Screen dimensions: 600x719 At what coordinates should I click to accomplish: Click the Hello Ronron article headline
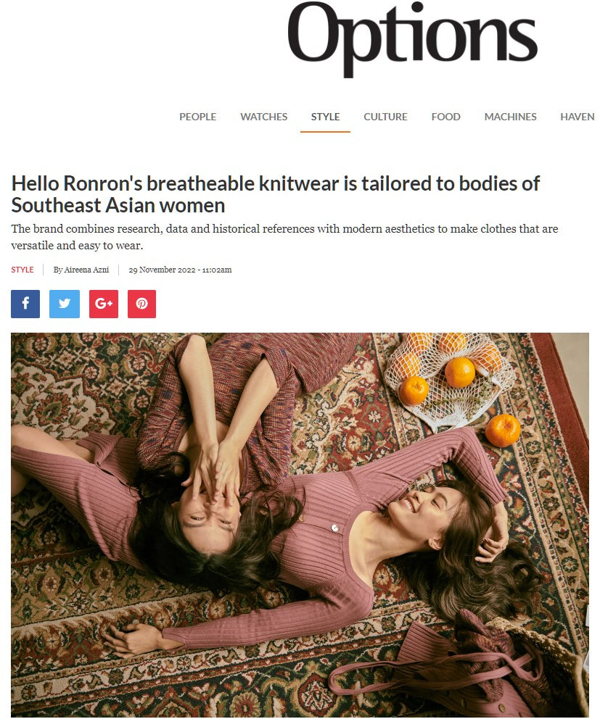pos(276,194)
